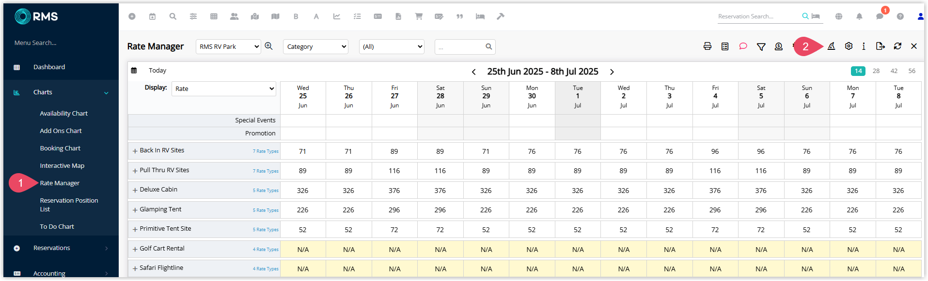
Task: Click the grid table icon in top toolbar
Action: pos(214,16)
